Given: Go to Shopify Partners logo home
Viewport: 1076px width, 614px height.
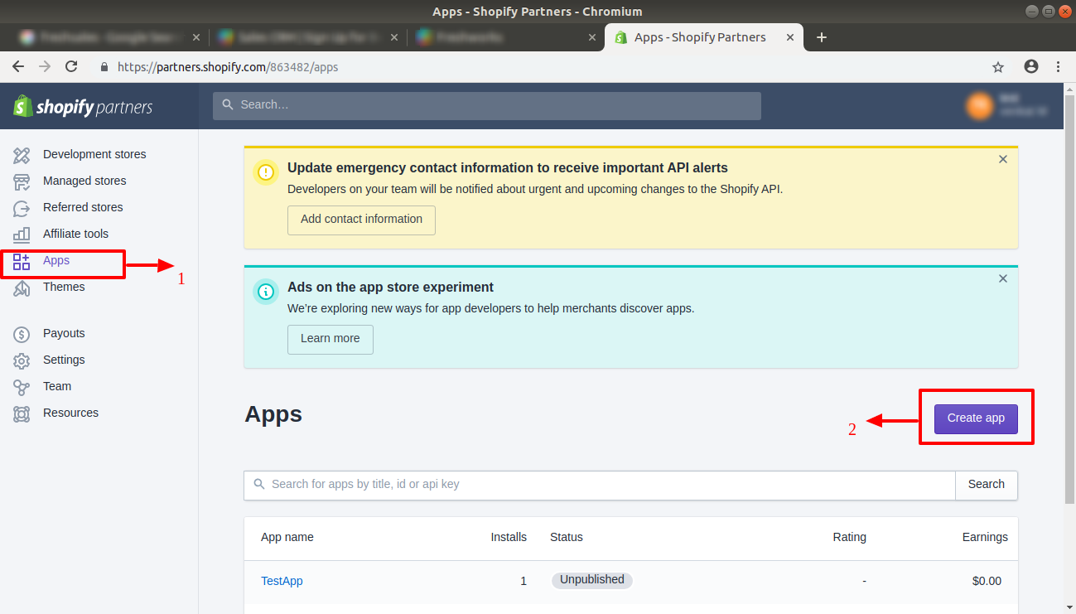Looking at the screenshot, I should pos(83,106).
